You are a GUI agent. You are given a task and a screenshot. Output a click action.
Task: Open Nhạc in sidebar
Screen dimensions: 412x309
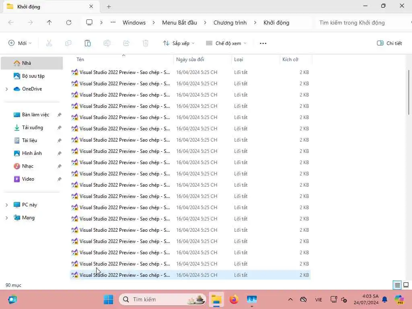point(32,166)
